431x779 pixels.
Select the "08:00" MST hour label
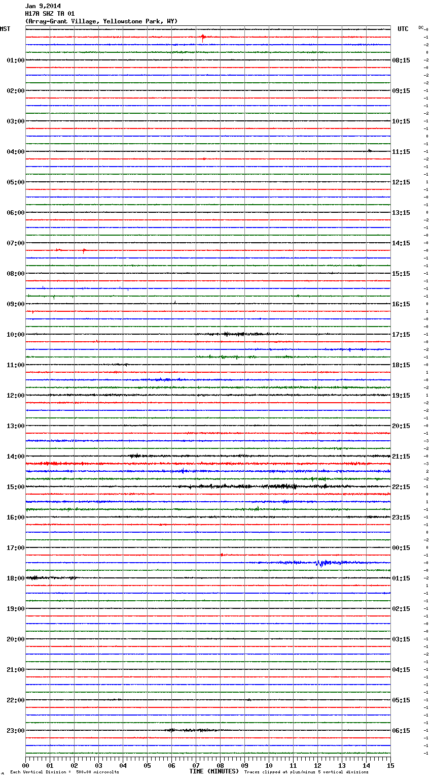(x=16, y=274)
